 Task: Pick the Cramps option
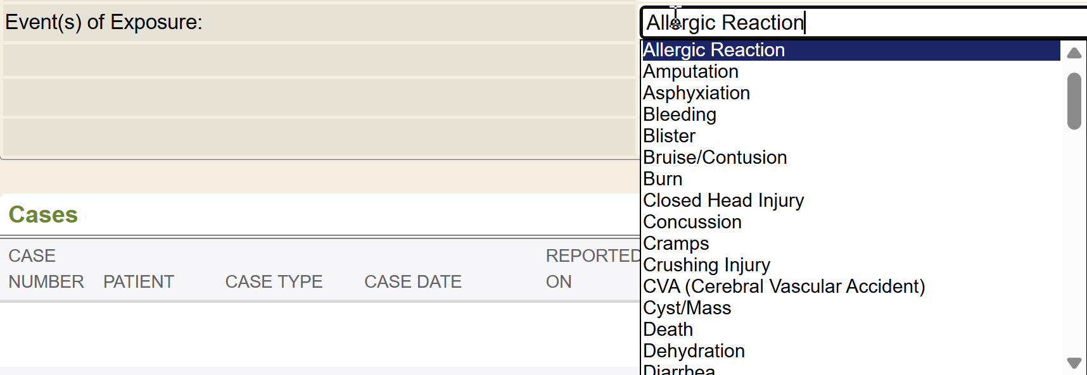[x=676, y=243]
